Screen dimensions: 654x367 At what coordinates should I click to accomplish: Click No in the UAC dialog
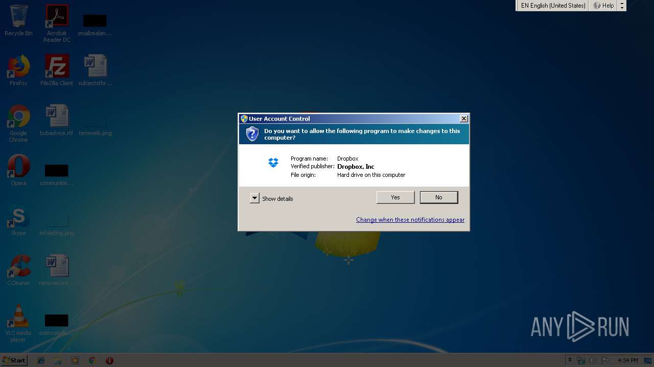click(x=438, y=197)
